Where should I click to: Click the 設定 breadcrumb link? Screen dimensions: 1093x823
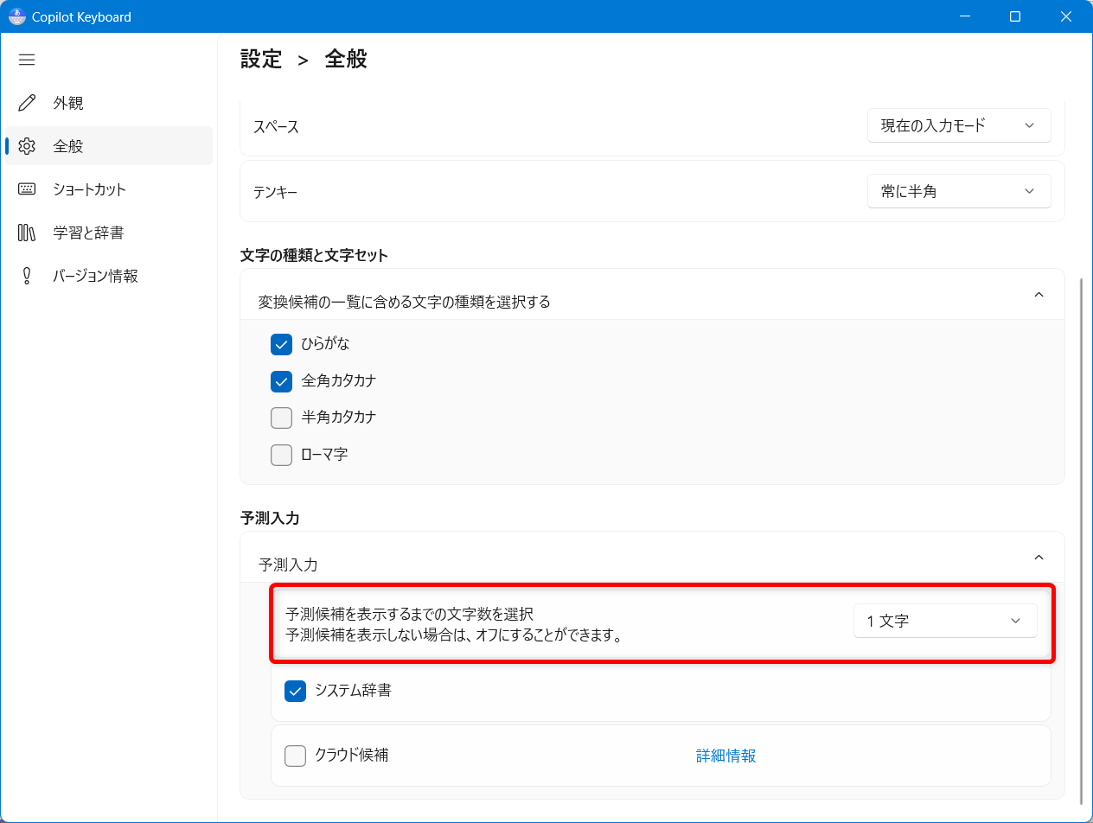click(x=261, y=59)
